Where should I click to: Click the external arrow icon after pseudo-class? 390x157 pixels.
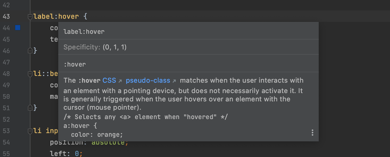[x=174, y=81]
